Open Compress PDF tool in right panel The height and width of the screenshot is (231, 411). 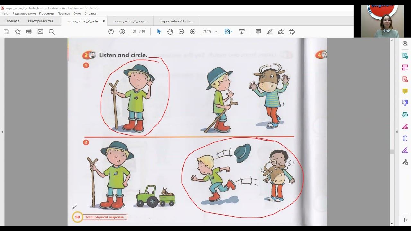405,115
